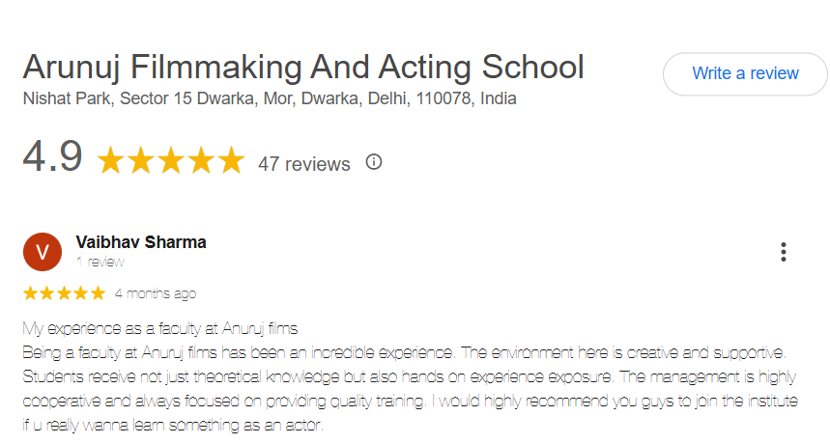Click the orange V reviewer avatar
This screenshot has width=830, height=444.
coord(43,252)
